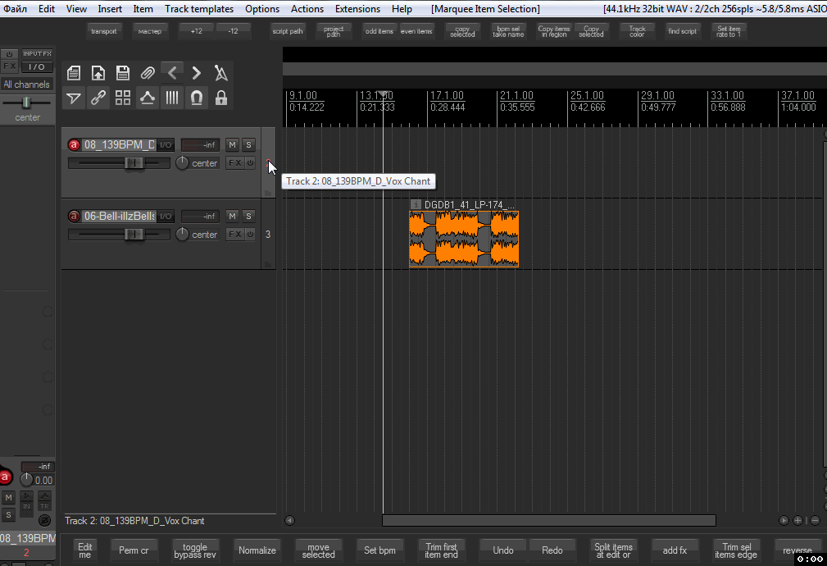
Task: Toggle the grid lines icon
Action: tap(172, 98)
